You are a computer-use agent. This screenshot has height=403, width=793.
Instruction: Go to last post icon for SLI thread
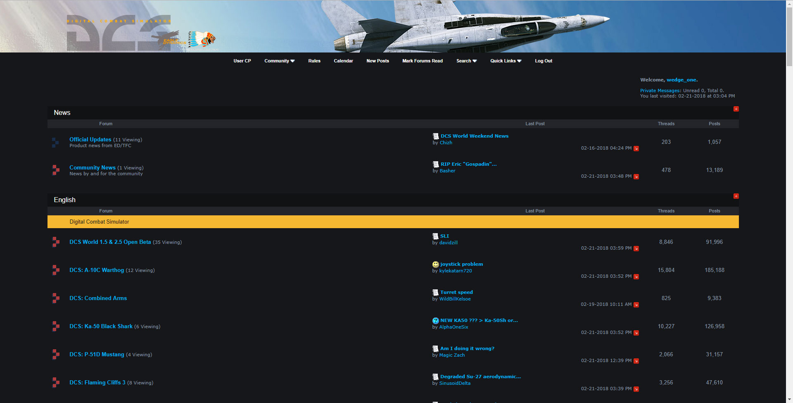(x=636, y=248)
